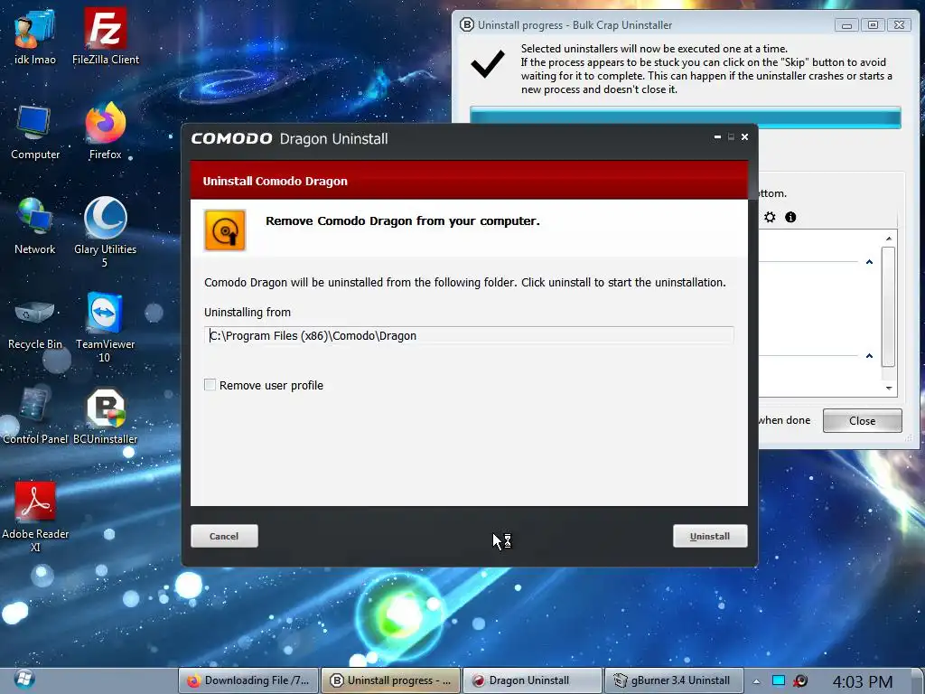This screenshot has width=925, height=694.
Task: Click the Comodo Dragon uninstaller logo icon
Action: click(x=225, y=230)
